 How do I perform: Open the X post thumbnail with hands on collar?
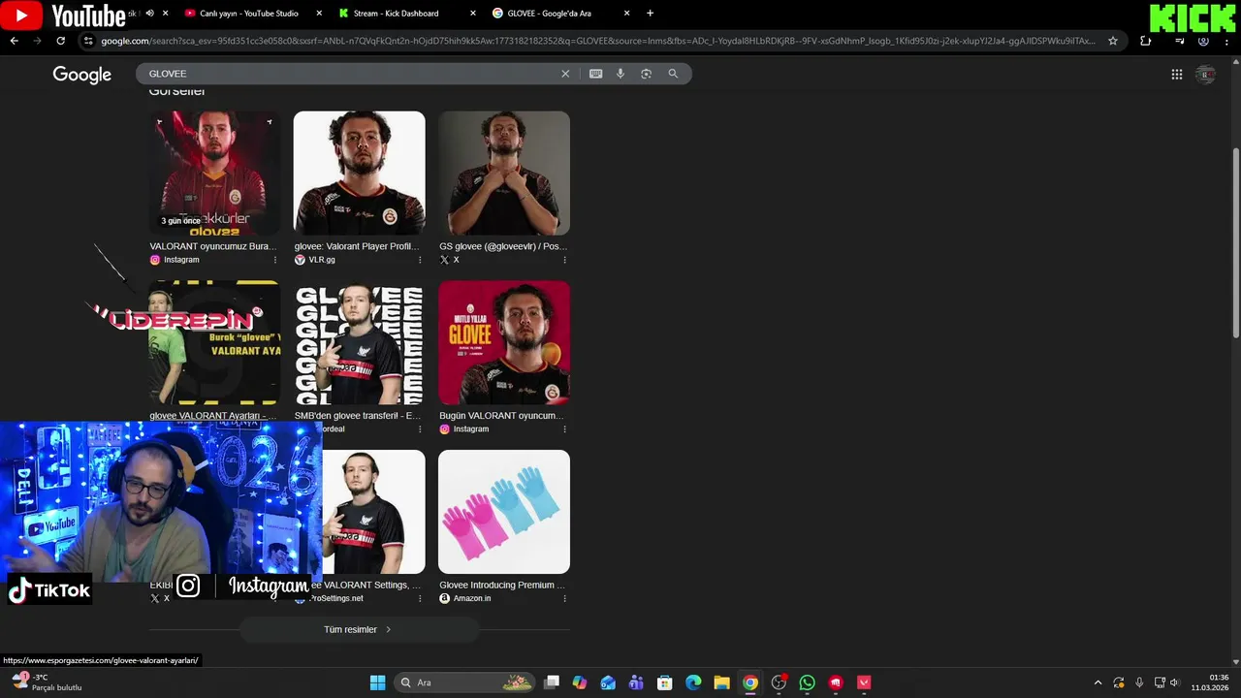[504, 173]
